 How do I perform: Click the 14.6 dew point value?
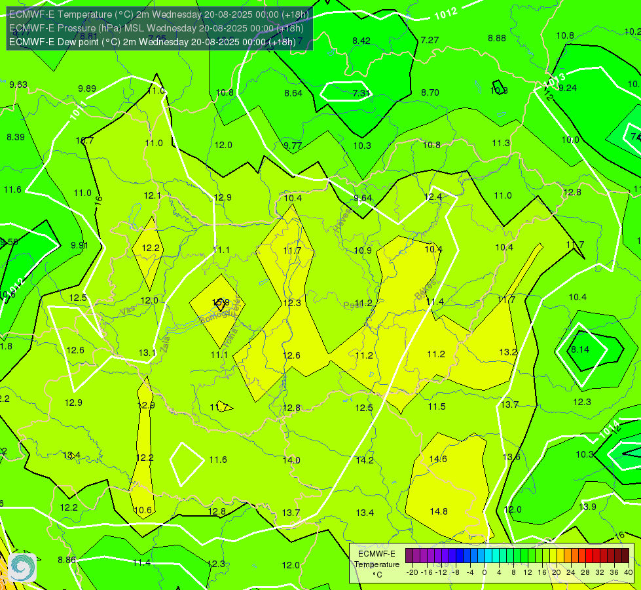438,459
